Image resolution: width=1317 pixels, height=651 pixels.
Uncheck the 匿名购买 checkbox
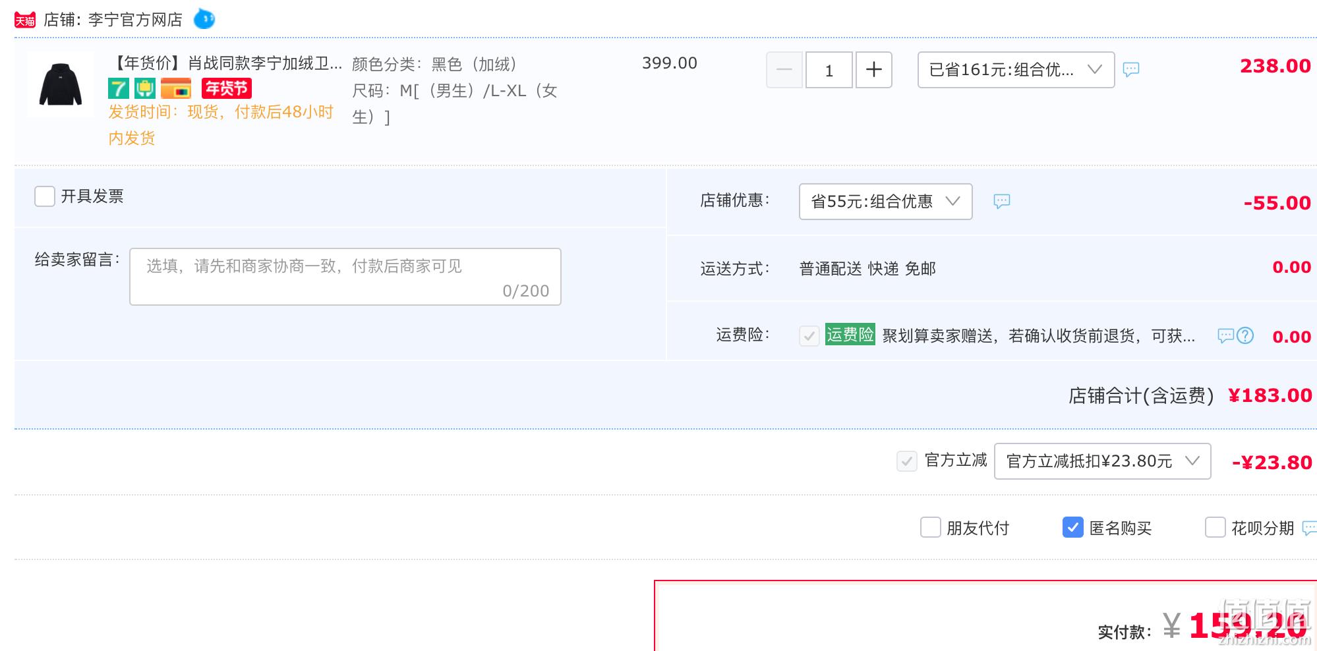tap(1072, 527)
